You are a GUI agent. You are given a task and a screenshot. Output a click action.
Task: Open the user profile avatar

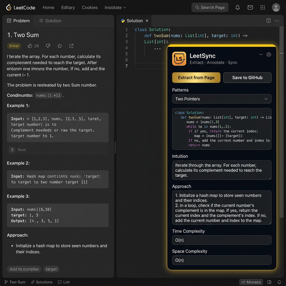[x=276, y=8]
